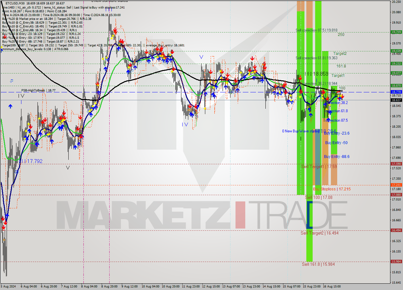Image resolution: width=403 pixels, height=290 pixels.
Task: Click the '8 Aug 04:00' time label
Action: [x=89, y=287]
